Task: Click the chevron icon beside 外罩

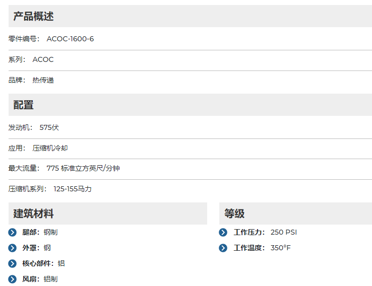Action: [13, 248]
